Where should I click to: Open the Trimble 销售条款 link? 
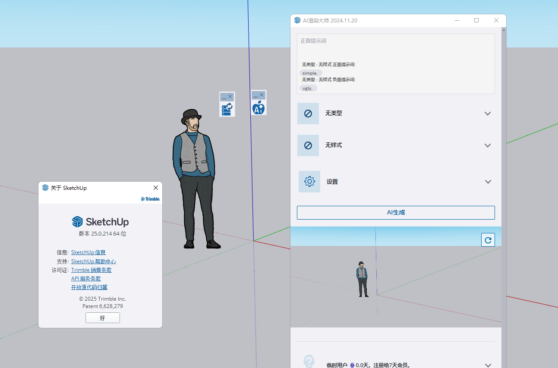tap(91, 270)
